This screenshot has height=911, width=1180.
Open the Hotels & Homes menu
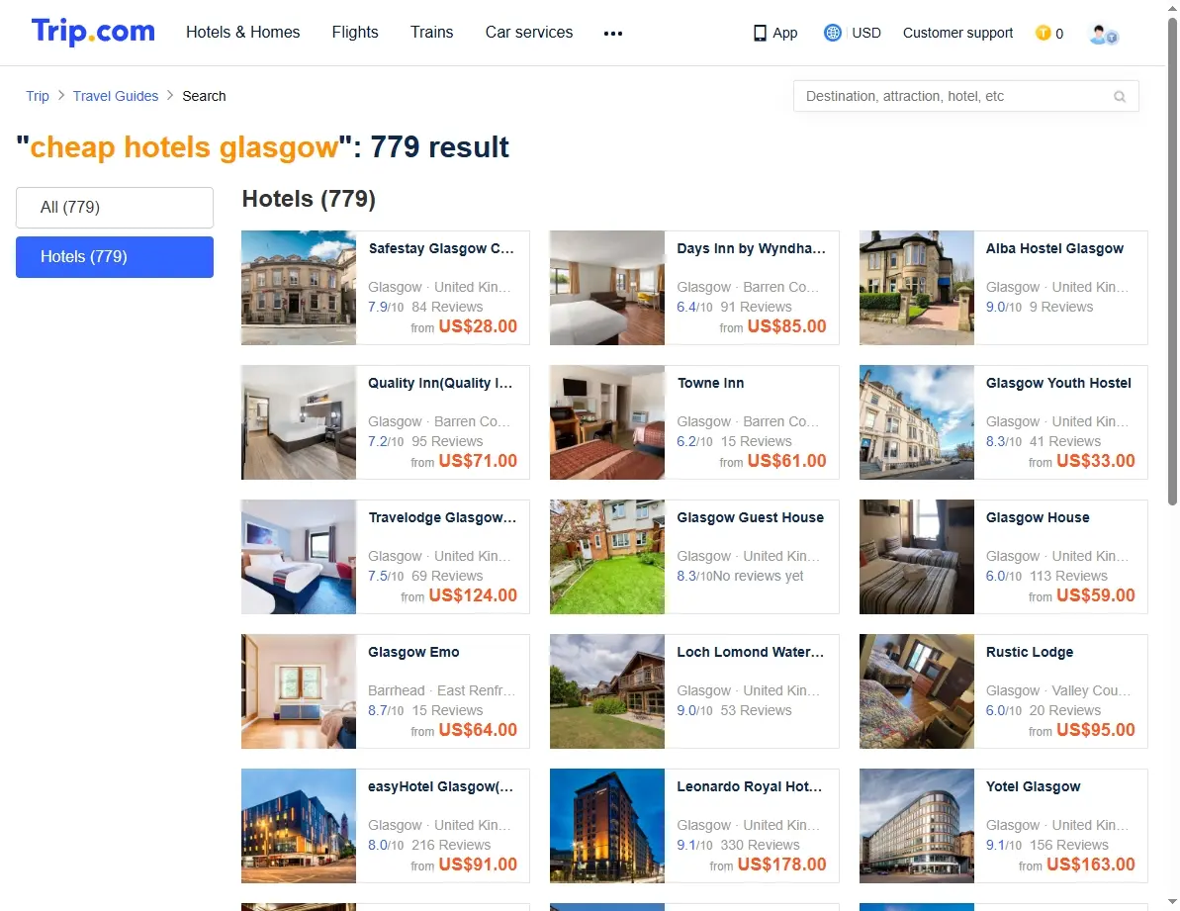[x=243, y=33]
